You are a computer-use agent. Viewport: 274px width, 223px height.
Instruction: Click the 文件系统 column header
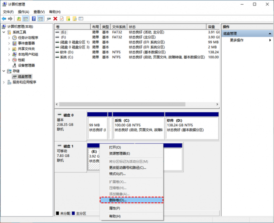point(119,27)
